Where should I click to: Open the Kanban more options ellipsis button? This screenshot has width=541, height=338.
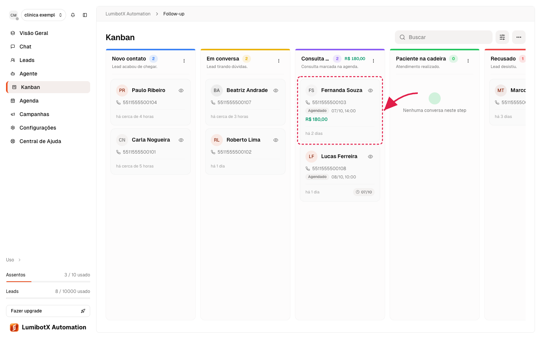519,37
